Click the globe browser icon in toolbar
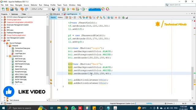Screen dimensions: 196x110 tap(53, 9)
